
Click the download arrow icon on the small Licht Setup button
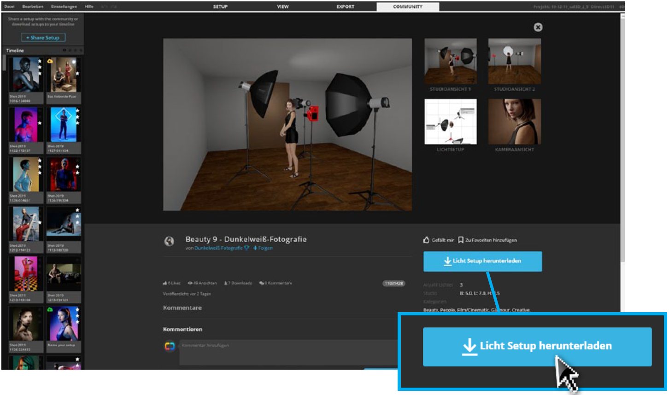[447, 261]
